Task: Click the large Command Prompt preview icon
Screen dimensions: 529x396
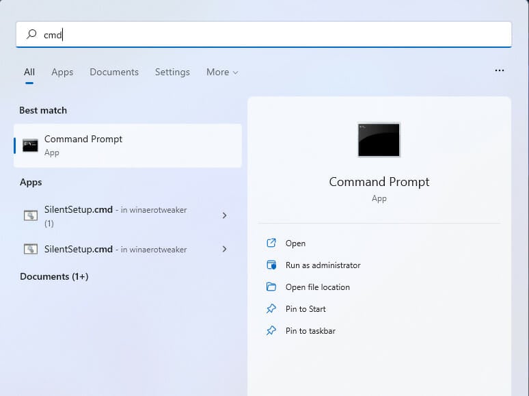Action: click(x=379, y=140)
